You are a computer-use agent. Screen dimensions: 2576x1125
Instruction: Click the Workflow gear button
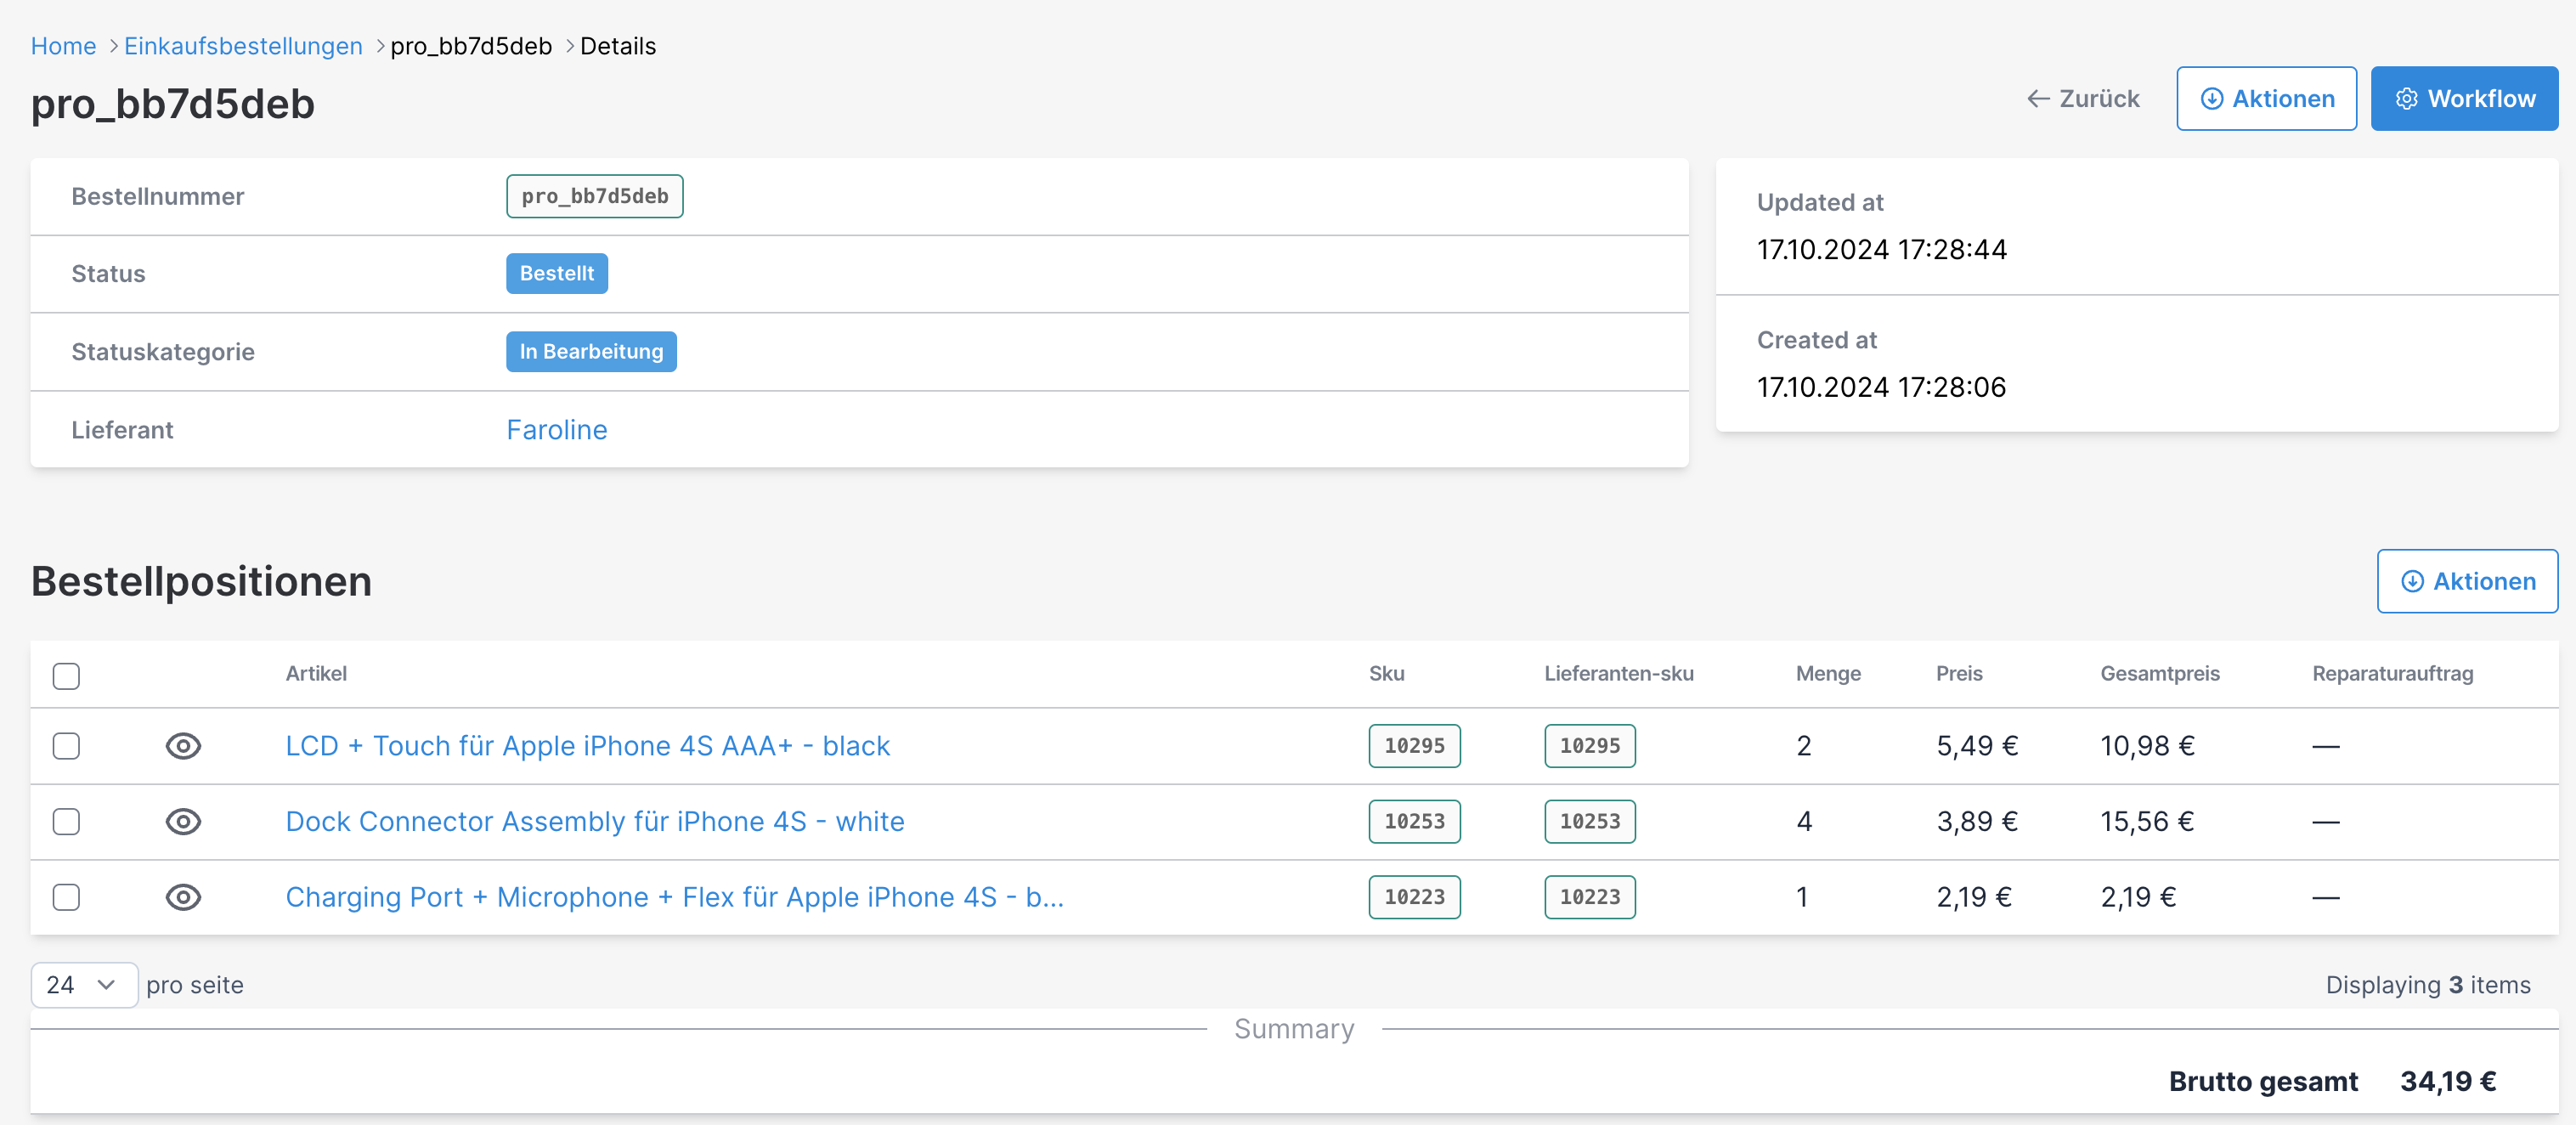point(2463,99)
